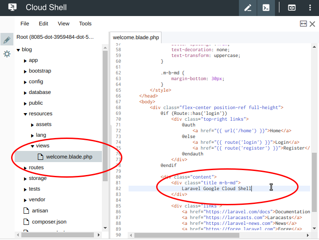Click the welcome.blade.php file icon in tree

(x=40, y=157)
